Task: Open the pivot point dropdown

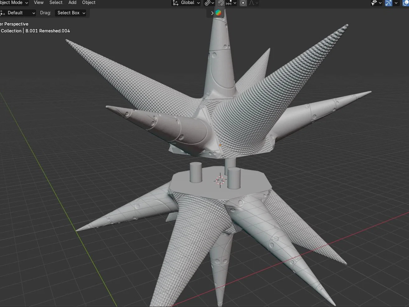Action: pyautogui.click(x=209, y=3)
